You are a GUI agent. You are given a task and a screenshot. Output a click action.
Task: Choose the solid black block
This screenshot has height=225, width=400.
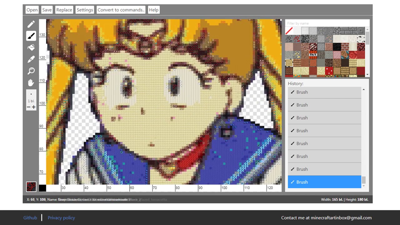(x=337, y=47)
